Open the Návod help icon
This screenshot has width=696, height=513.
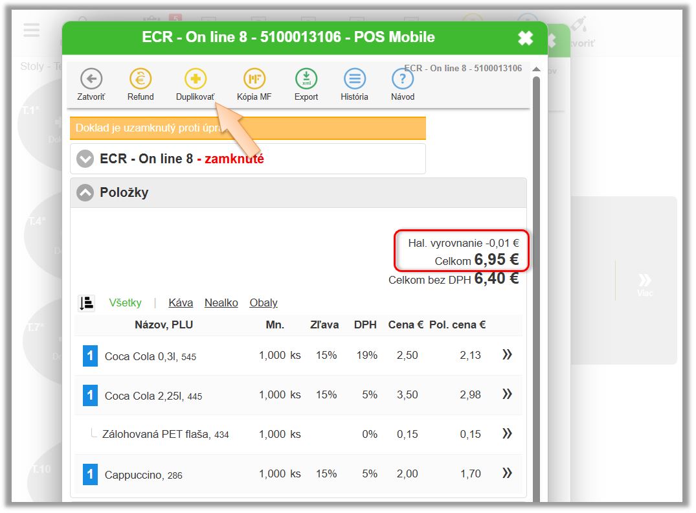coord(403,80)
